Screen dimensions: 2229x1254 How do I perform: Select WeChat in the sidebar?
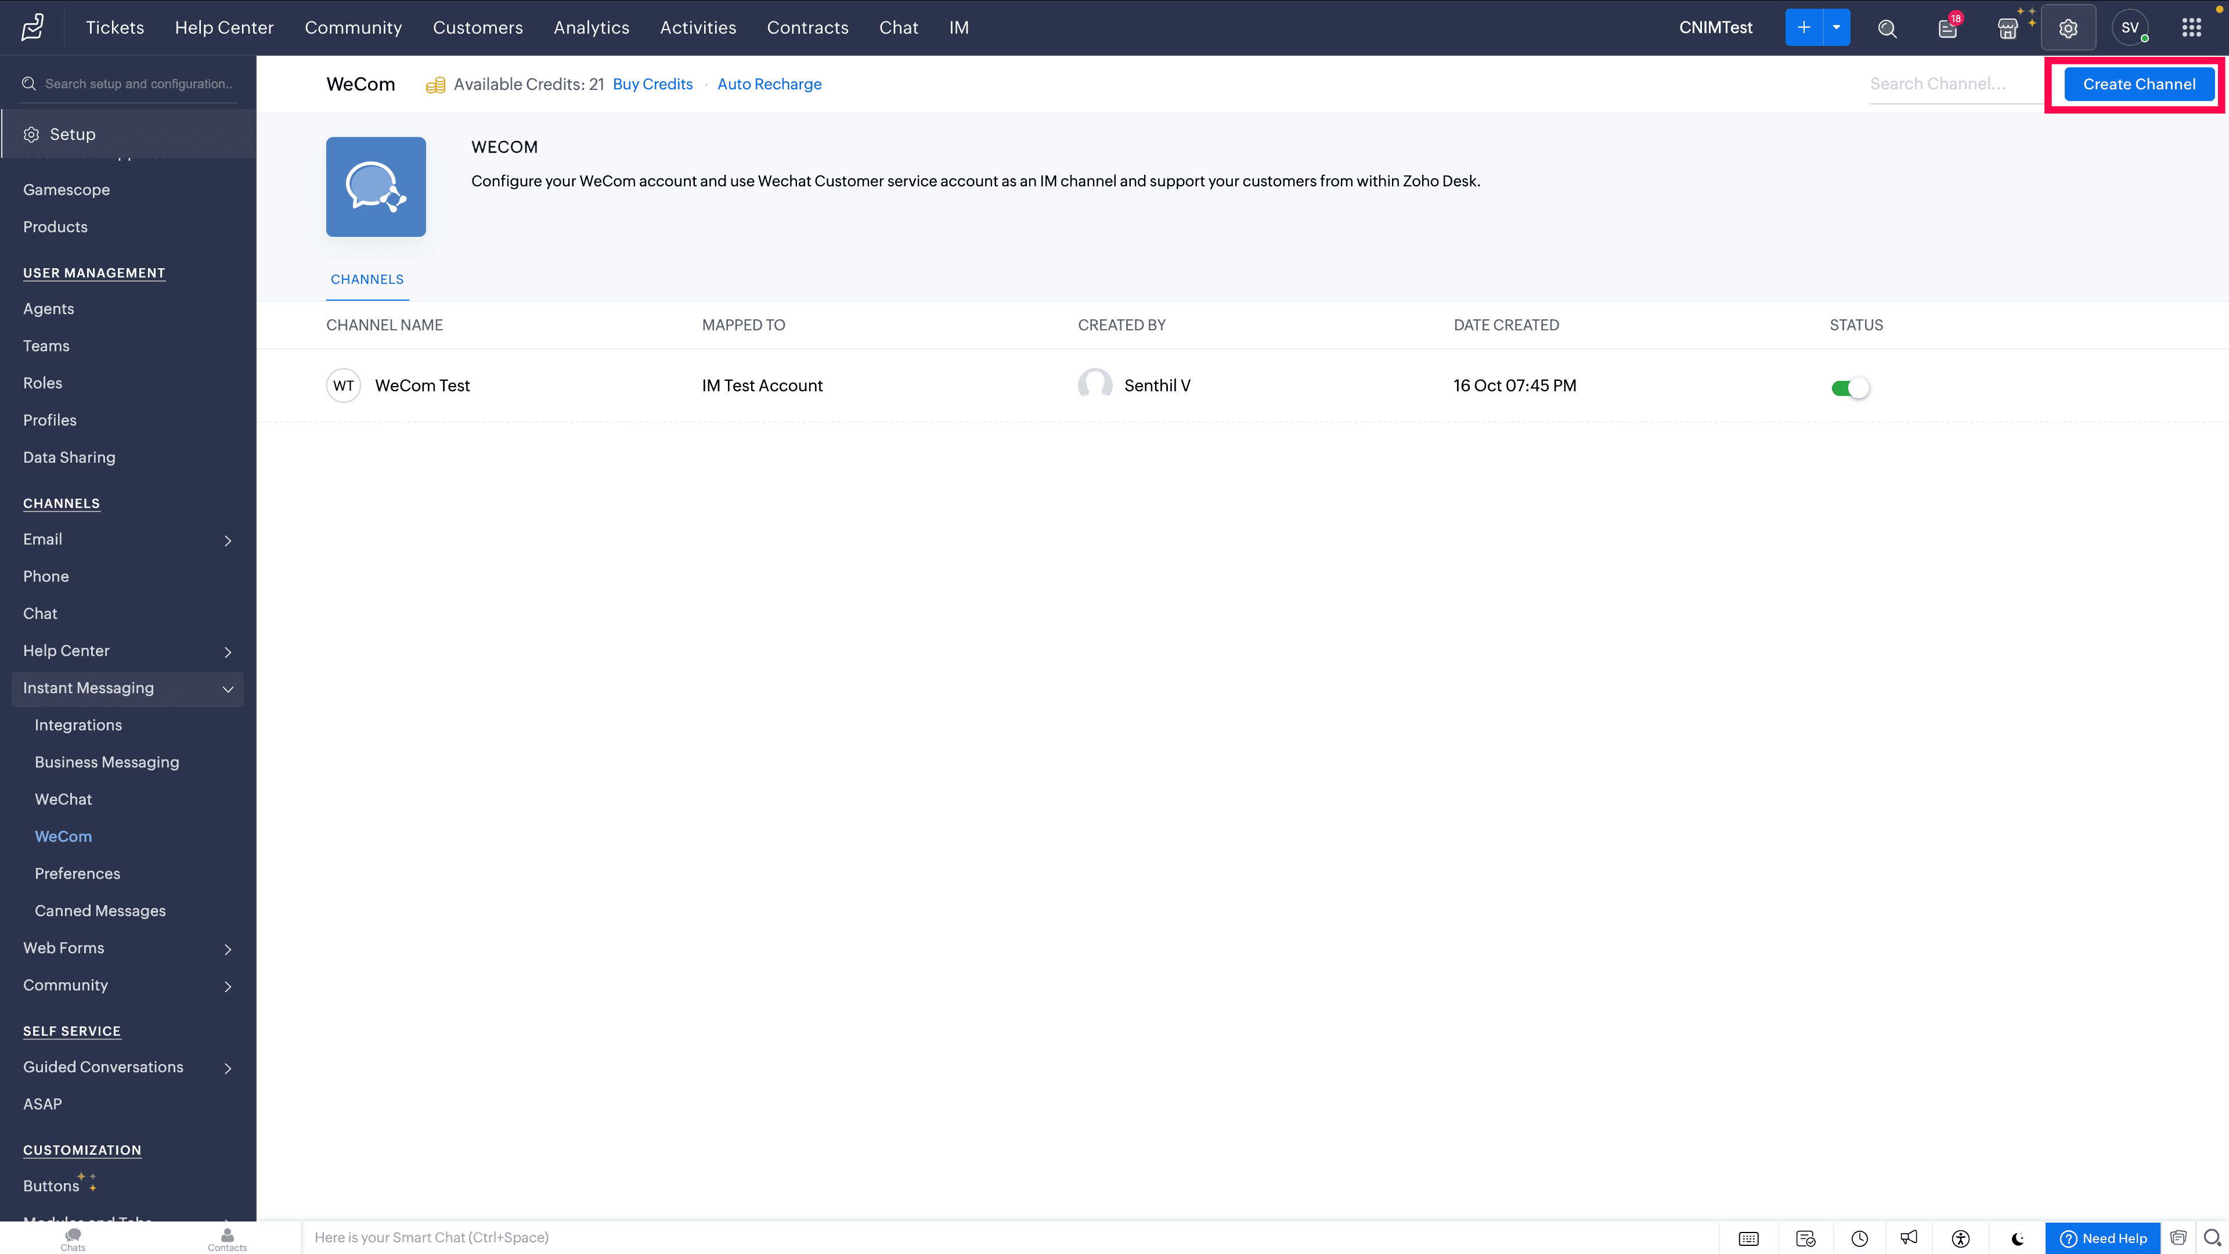[63, 799]
